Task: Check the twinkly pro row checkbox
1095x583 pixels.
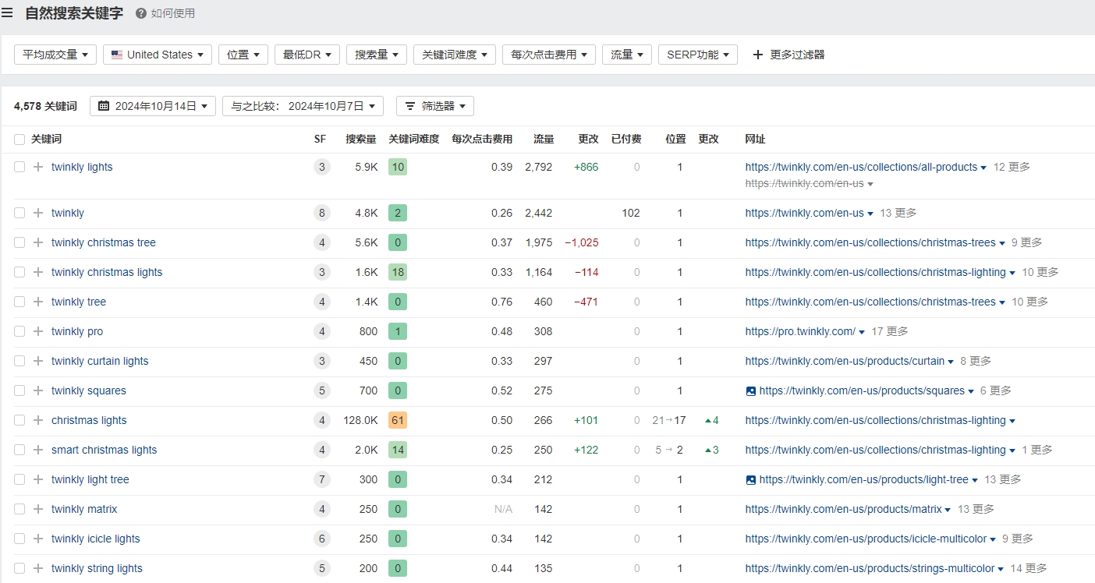Action: (19, 331)
